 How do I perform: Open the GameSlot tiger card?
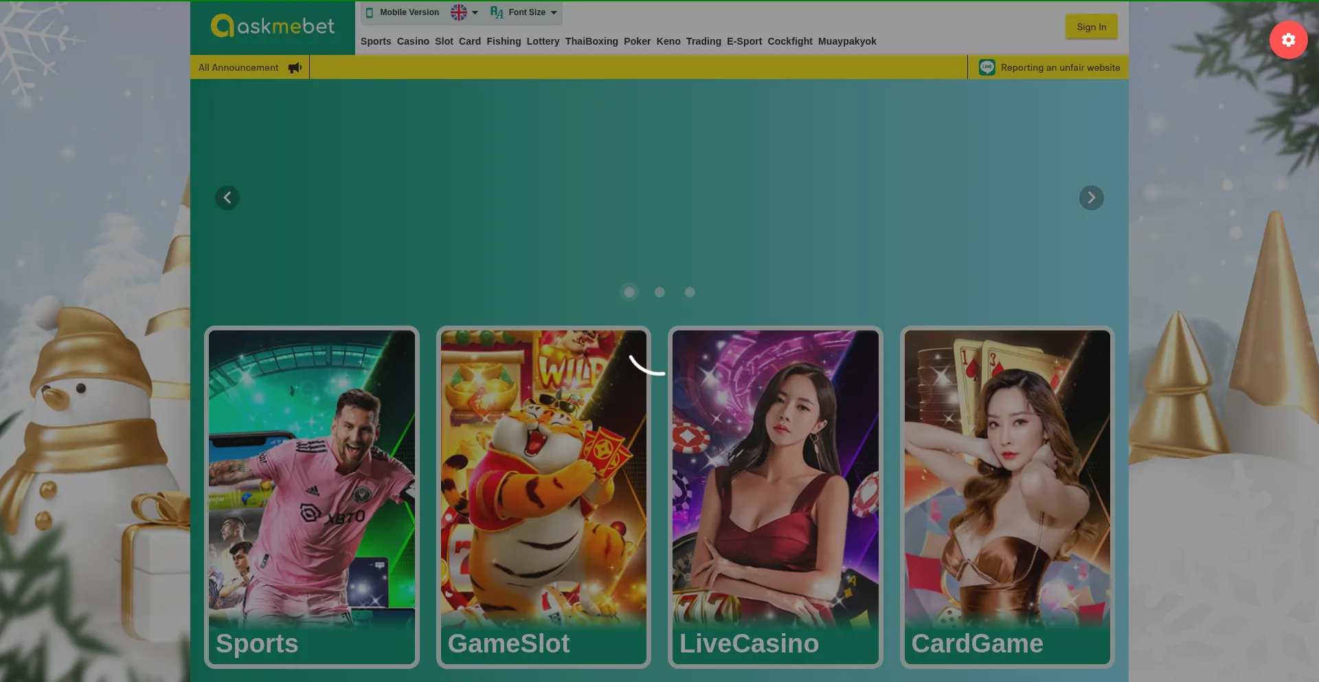click(x=543, y=497)
